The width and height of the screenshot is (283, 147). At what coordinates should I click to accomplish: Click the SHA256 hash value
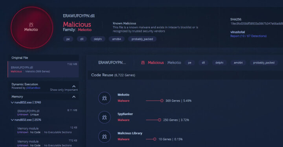pos(257,24)
